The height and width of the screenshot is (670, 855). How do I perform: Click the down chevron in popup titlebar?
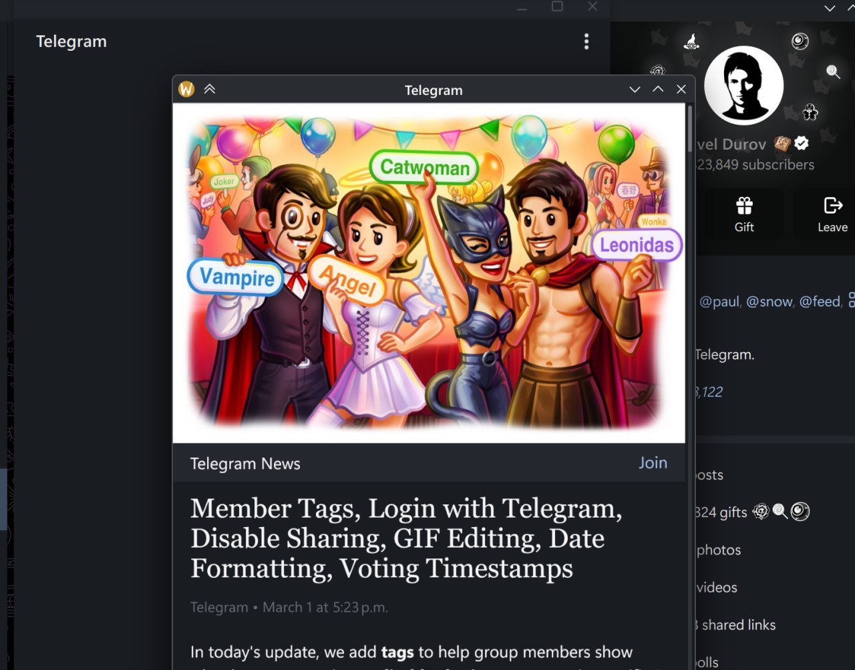tap(635, 90)
